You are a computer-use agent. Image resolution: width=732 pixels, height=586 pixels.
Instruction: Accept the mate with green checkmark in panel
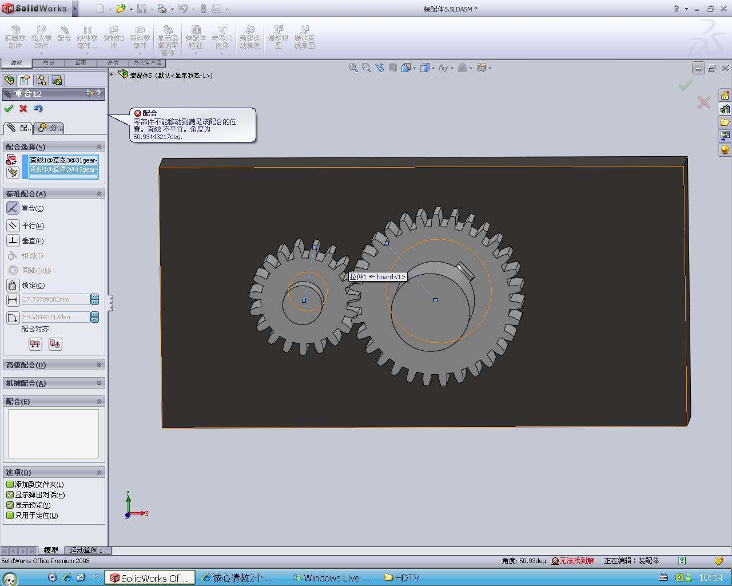coord(9,108)
